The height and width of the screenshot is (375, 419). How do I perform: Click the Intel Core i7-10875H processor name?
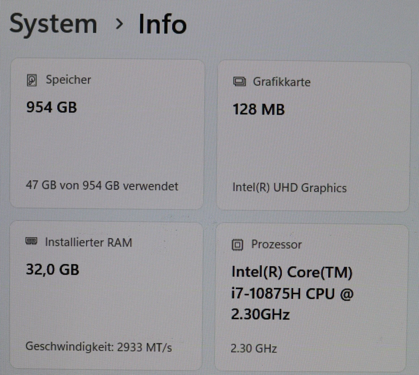292,293
